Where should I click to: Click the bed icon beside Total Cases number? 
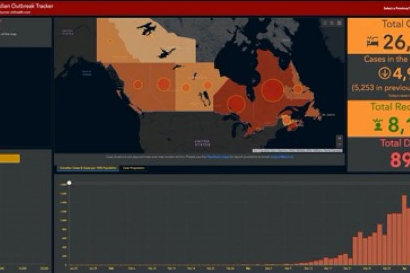(372, 42)
